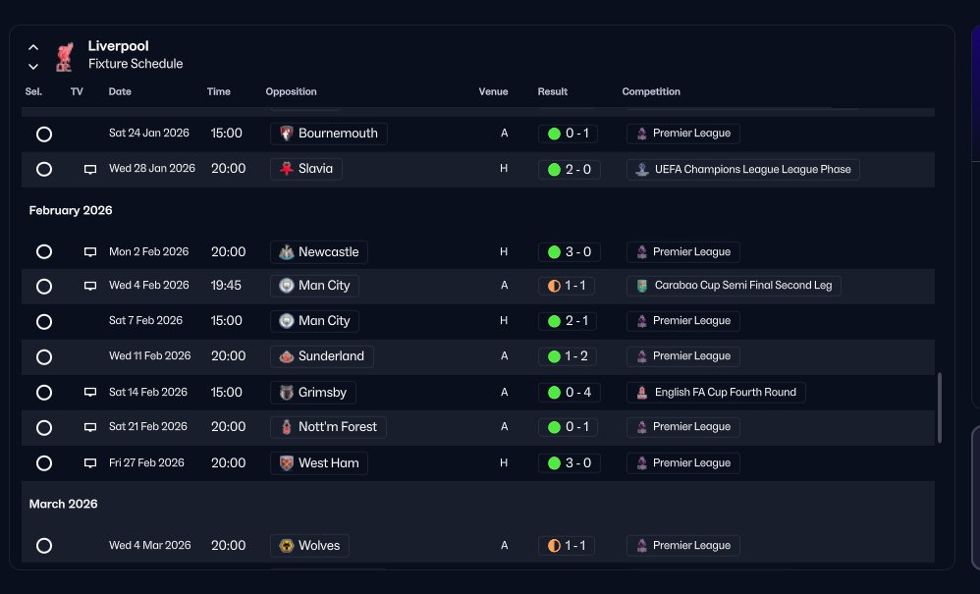Viewport: 980px width, 594px height.
Task: Open the 1 - 1 Man City cup result
Action: [567, 286]
